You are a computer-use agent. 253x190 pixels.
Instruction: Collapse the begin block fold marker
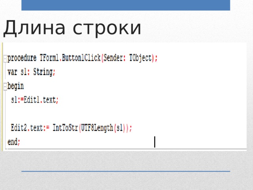5,86
